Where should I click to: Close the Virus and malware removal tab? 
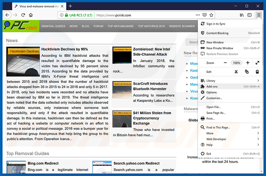click(62, 6)
